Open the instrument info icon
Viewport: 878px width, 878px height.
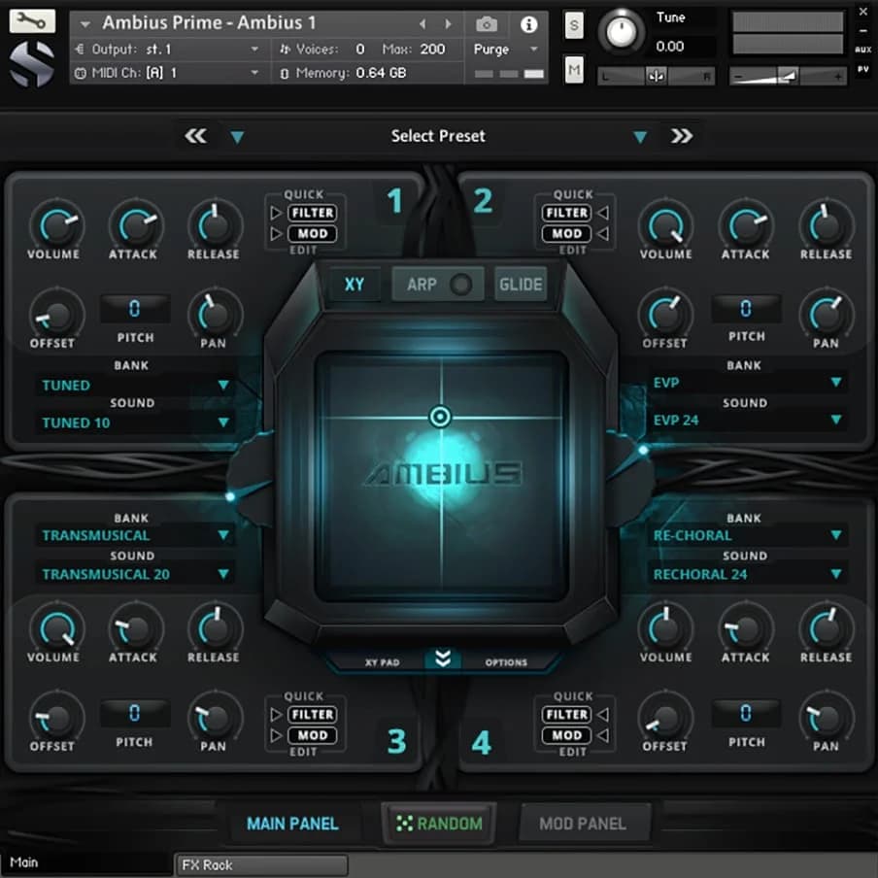529,23
